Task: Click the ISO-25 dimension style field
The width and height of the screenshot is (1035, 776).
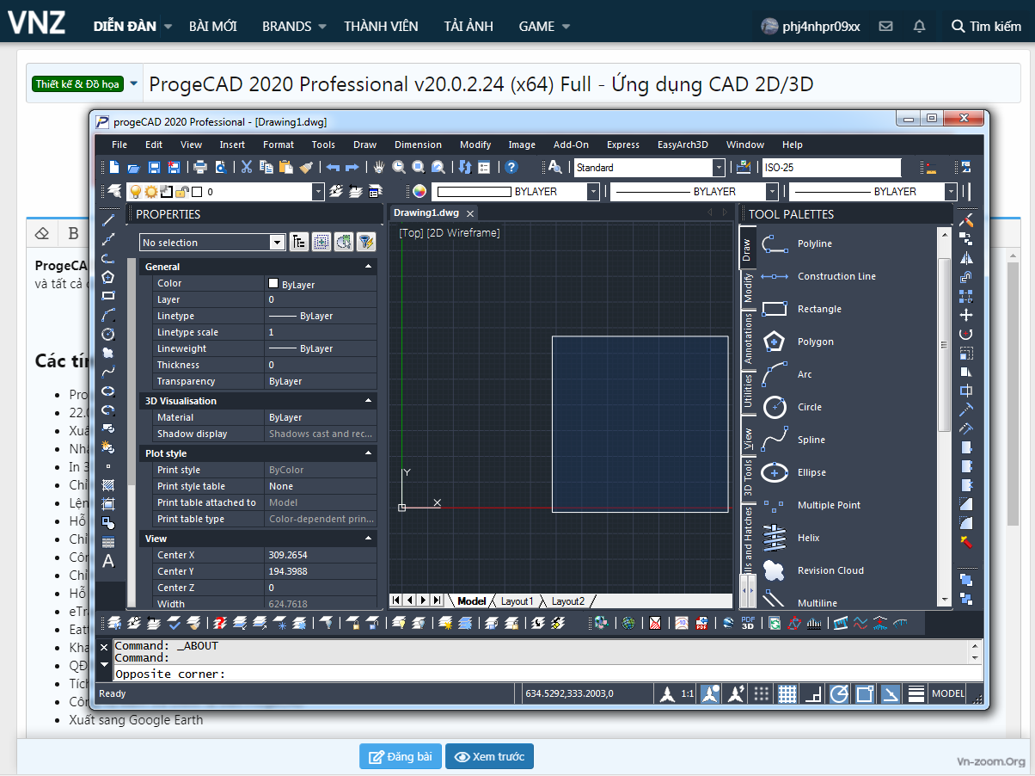Action: click(x=831, y=168)
